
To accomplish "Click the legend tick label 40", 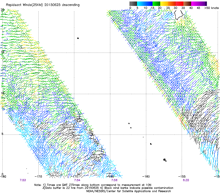I will (191, 8).
